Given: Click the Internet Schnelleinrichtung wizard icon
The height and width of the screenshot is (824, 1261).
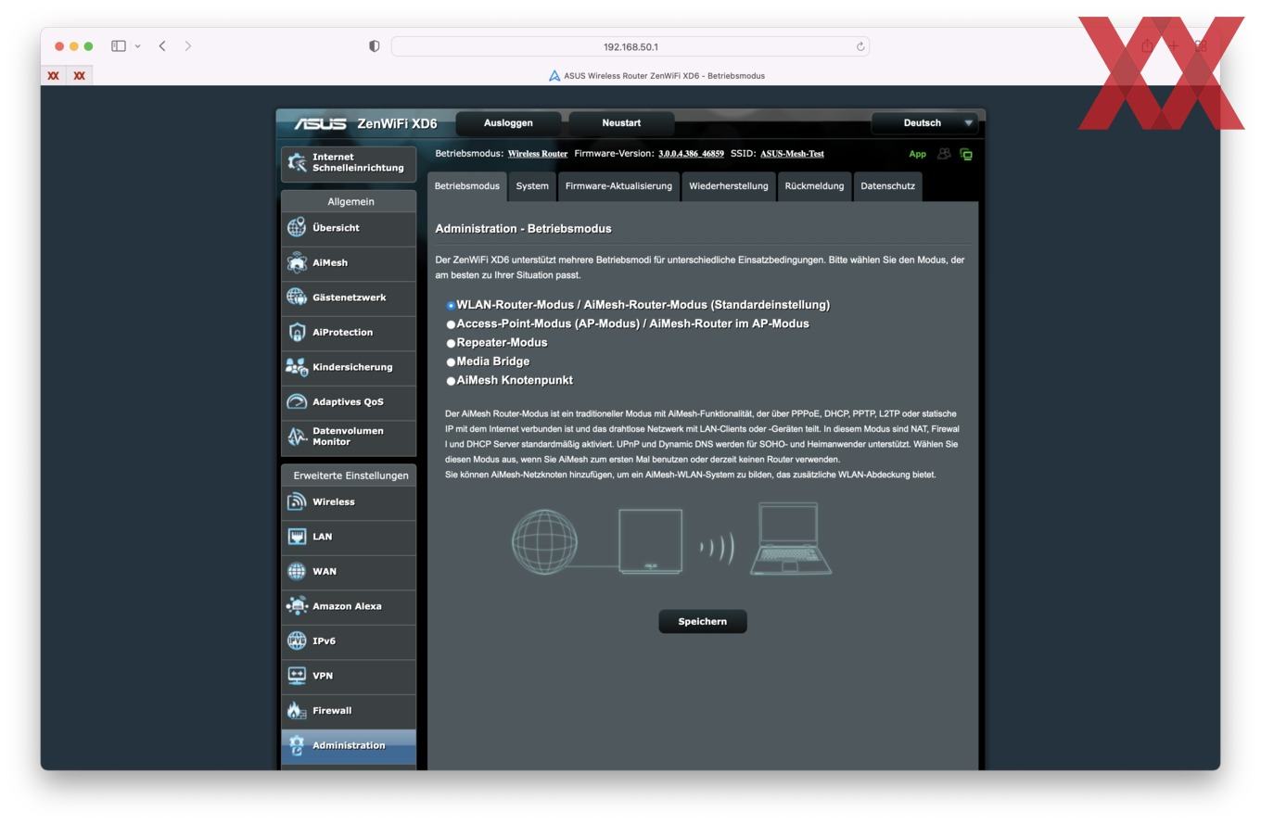Looking at the screenshot, I should tap(297, 162).
